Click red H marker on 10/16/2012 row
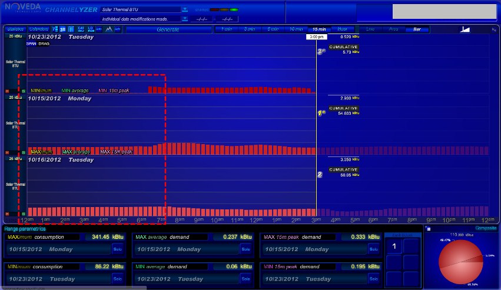The image size is (501, 290). point(7,214)
